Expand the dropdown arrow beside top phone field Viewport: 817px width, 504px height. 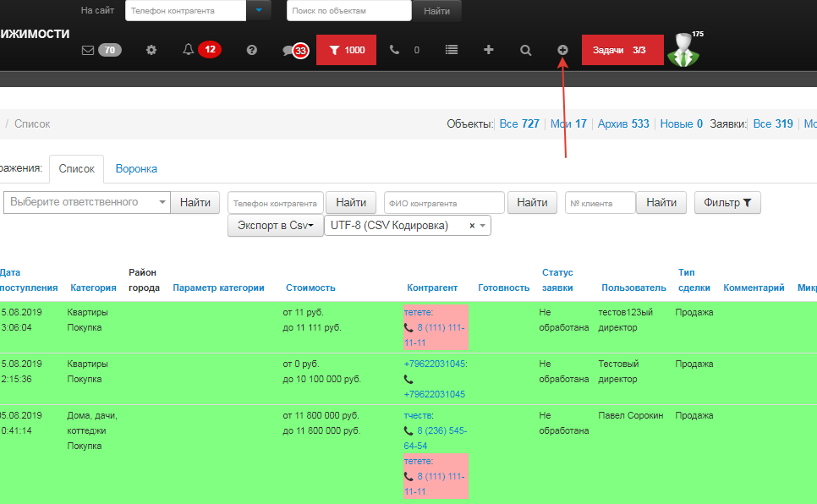pos(259,10)
